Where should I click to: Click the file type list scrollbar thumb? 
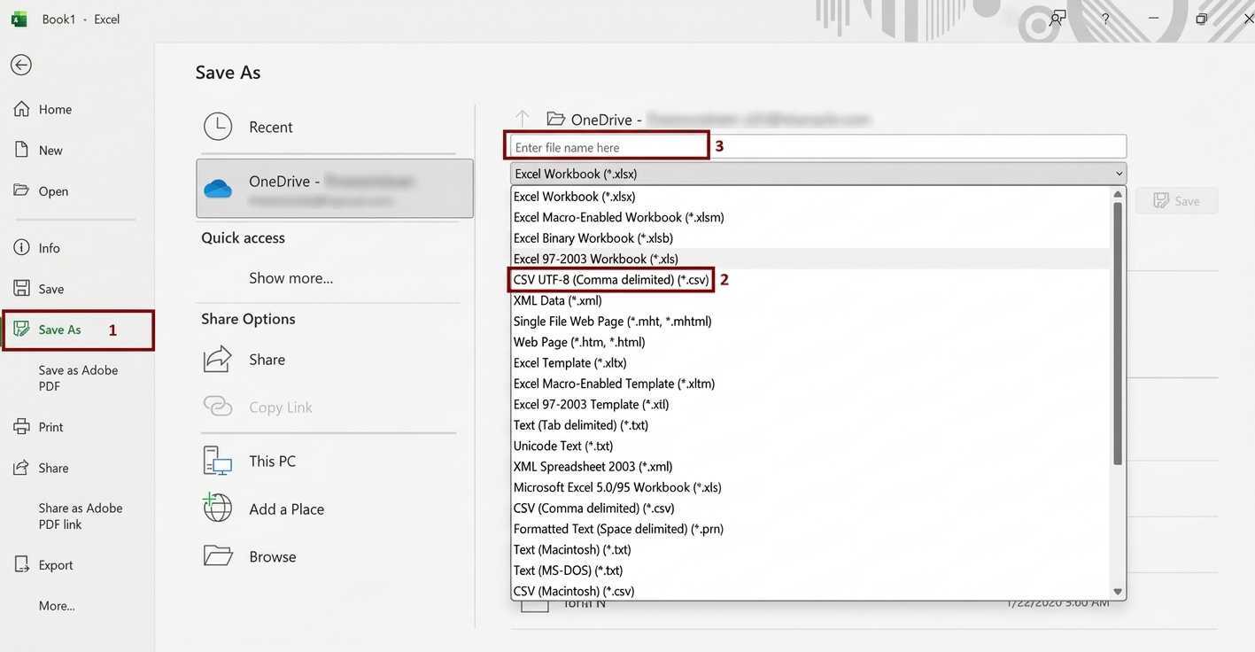pyautogui.click(x=1118, y=333)
